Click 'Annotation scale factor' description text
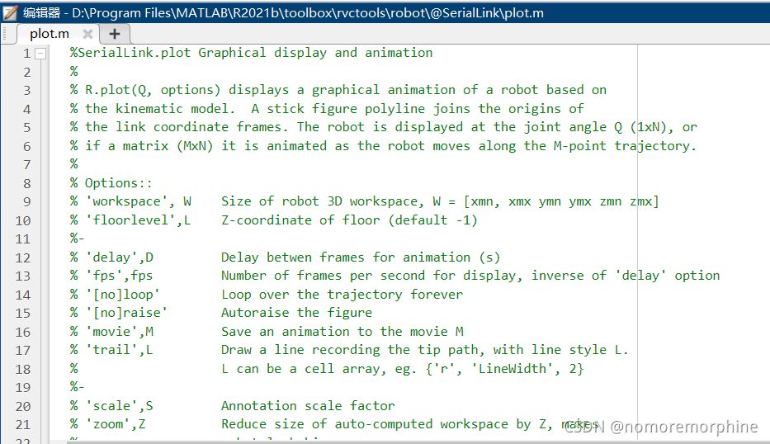The width and height of the screenshot is (770, 444). click(308, 406)
